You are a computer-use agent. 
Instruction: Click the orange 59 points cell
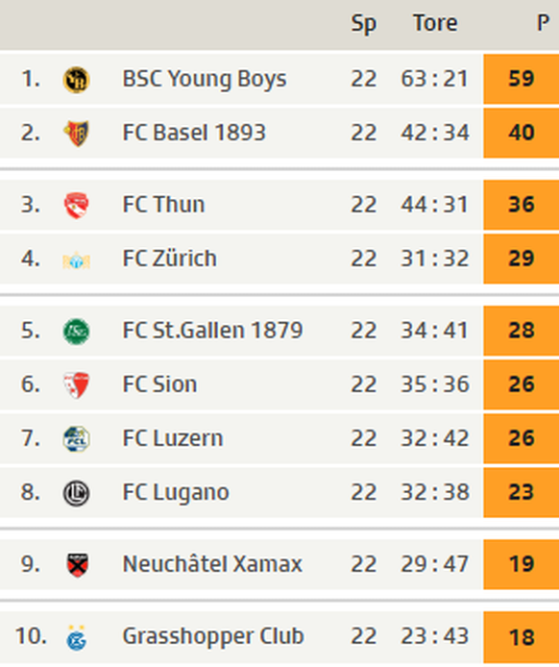(522, 79)
